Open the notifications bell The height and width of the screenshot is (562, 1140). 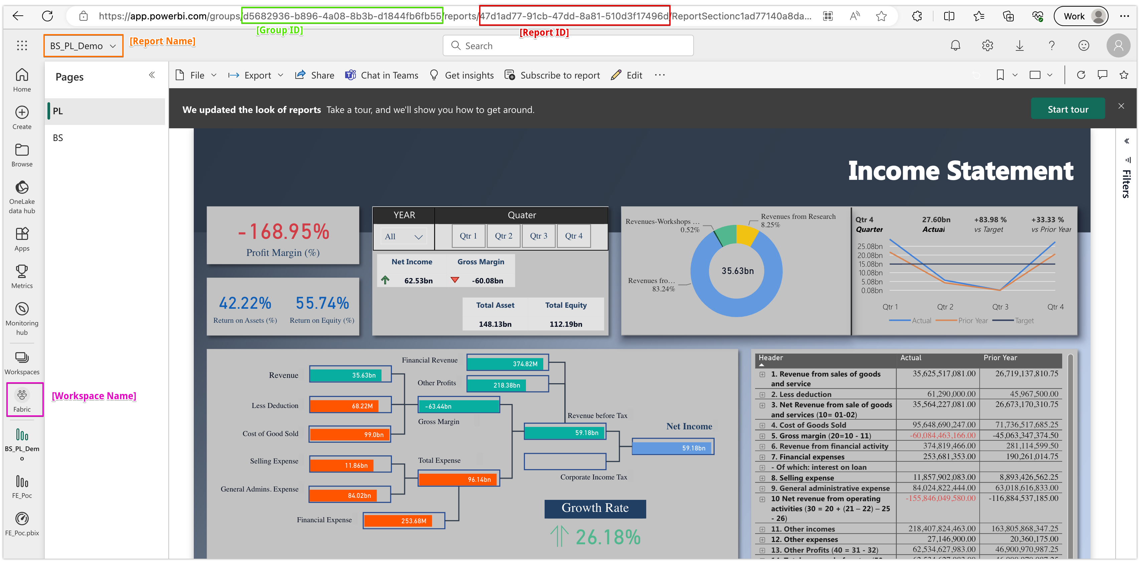(x=956, y=45)
